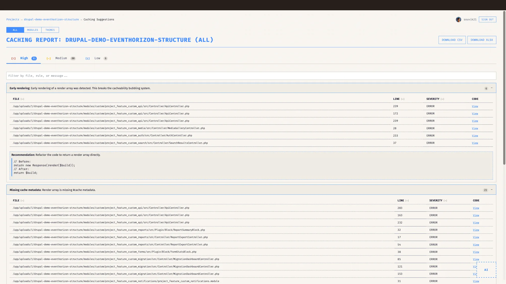Click the MediaGalleryController.php file path
This screenshot has height=284, width=506.
pos(109,128)
